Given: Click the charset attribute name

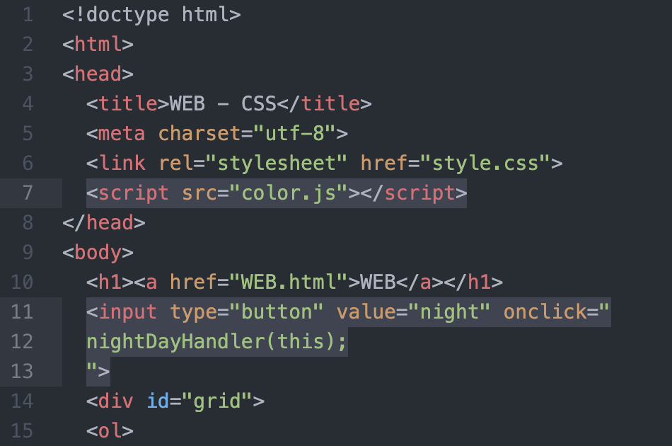Looking at the screenshot, I should [199, 134].
